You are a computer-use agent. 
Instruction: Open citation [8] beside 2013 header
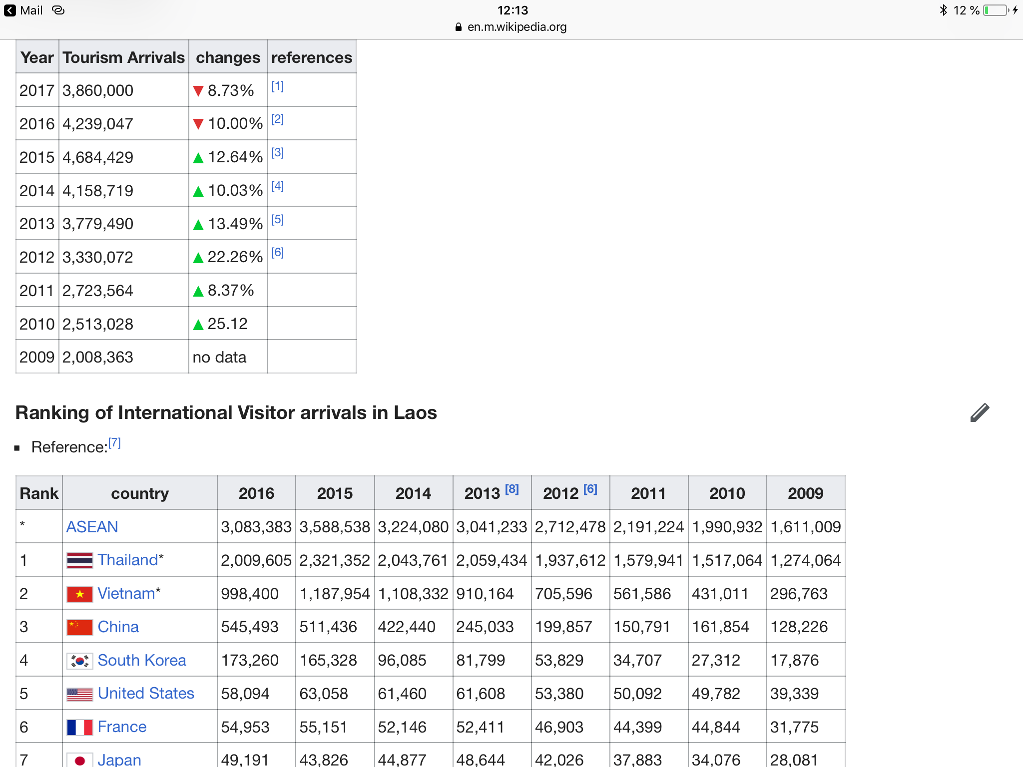click(x=512, y=489)
